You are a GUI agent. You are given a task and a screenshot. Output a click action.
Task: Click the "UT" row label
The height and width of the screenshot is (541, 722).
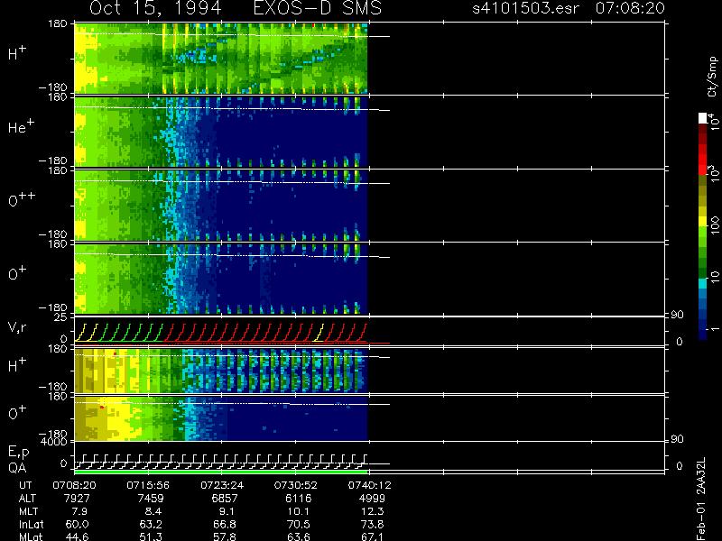click(x=25, y=485)
